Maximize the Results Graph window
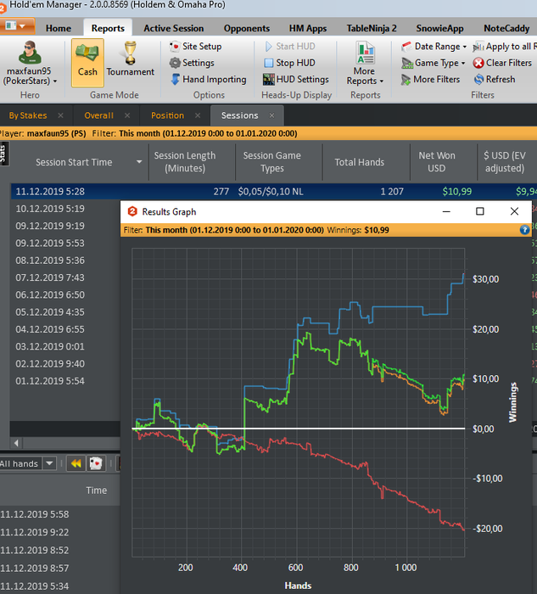The height and width of the screenshot is (594, 537). (x=480, y=211)
